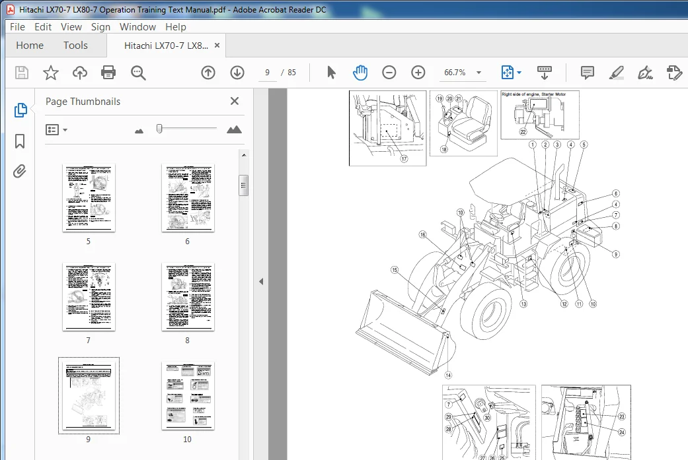The image size is (688, 460).
Task: Select page 8 thumbnail
Action: pos(188,296)
